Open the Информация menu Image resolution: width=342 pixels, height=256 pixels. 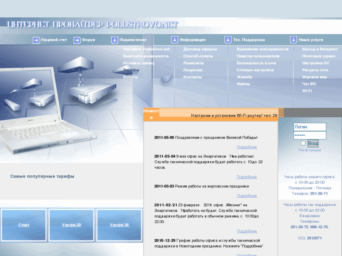(x=192, y=40)
